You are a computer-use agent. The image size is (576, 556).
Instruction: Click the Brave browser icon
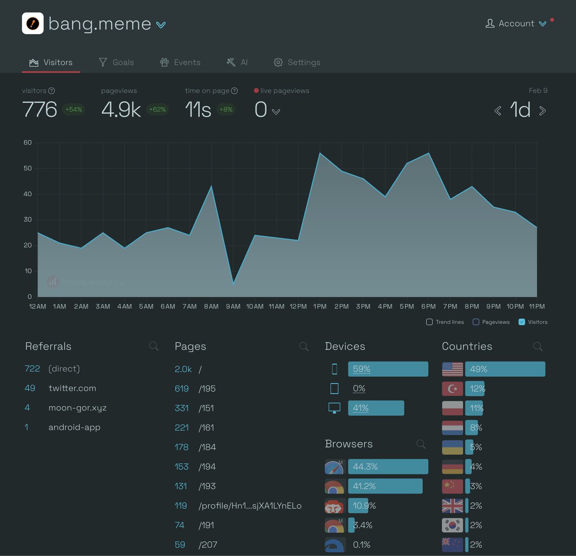[335, 506]
